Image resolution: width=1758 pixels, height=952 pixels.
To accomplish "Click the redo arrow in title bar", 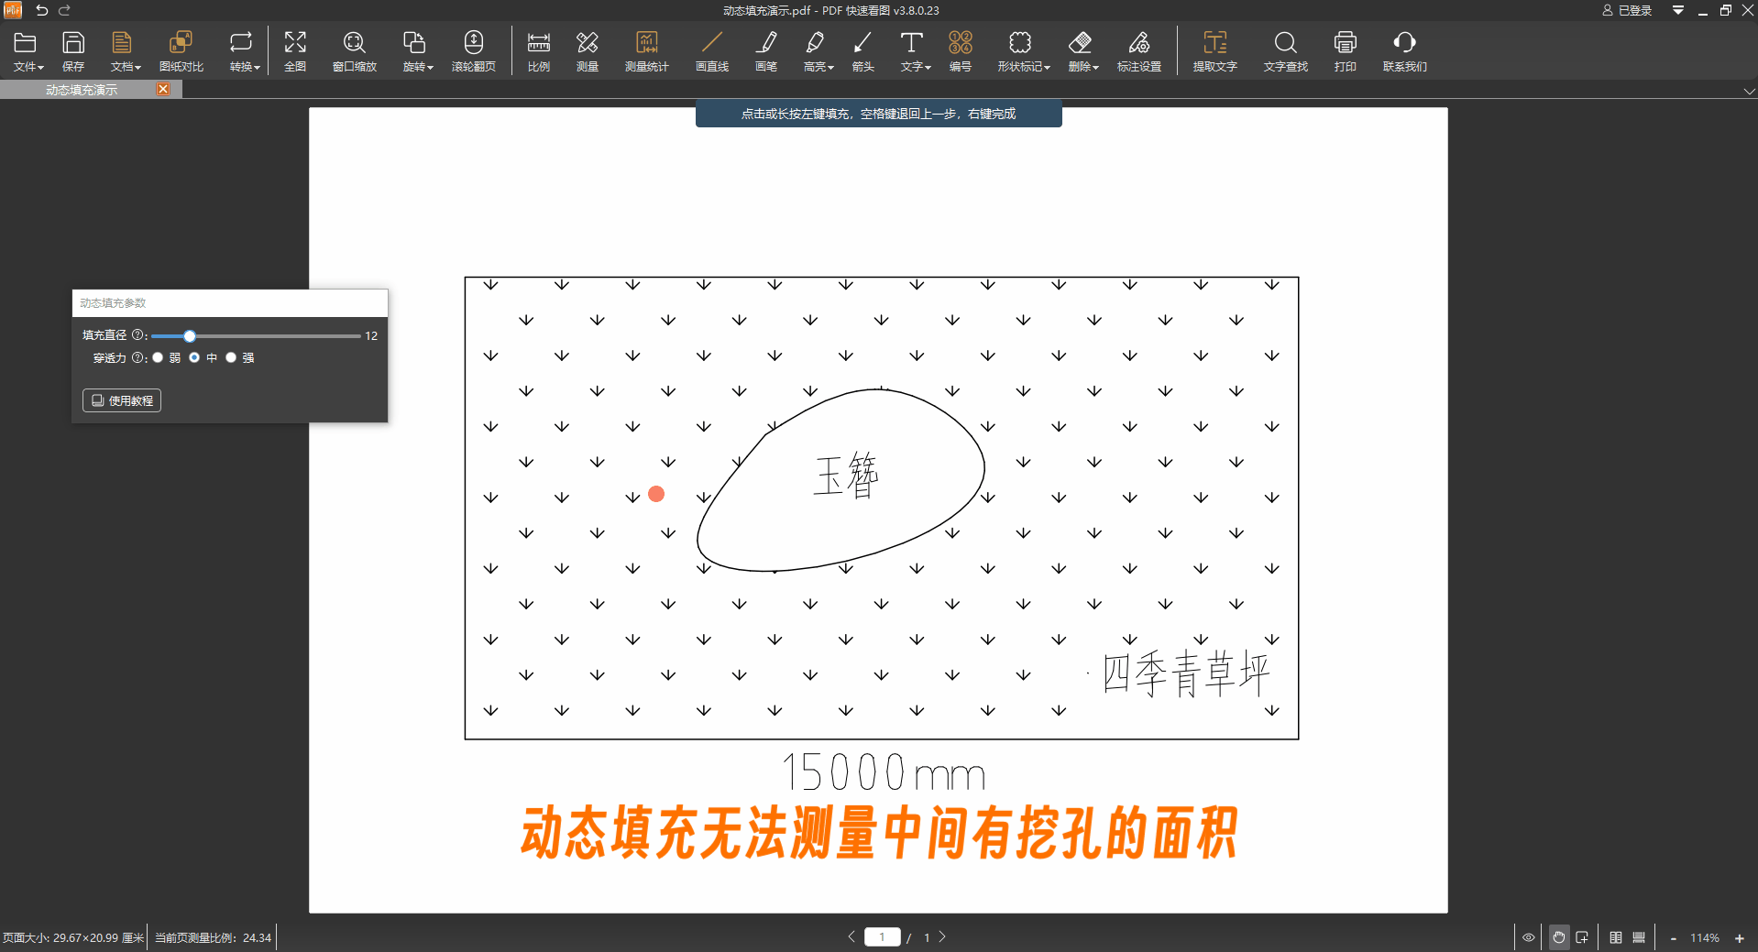I will pyautogui.click(x=64, y=10).
